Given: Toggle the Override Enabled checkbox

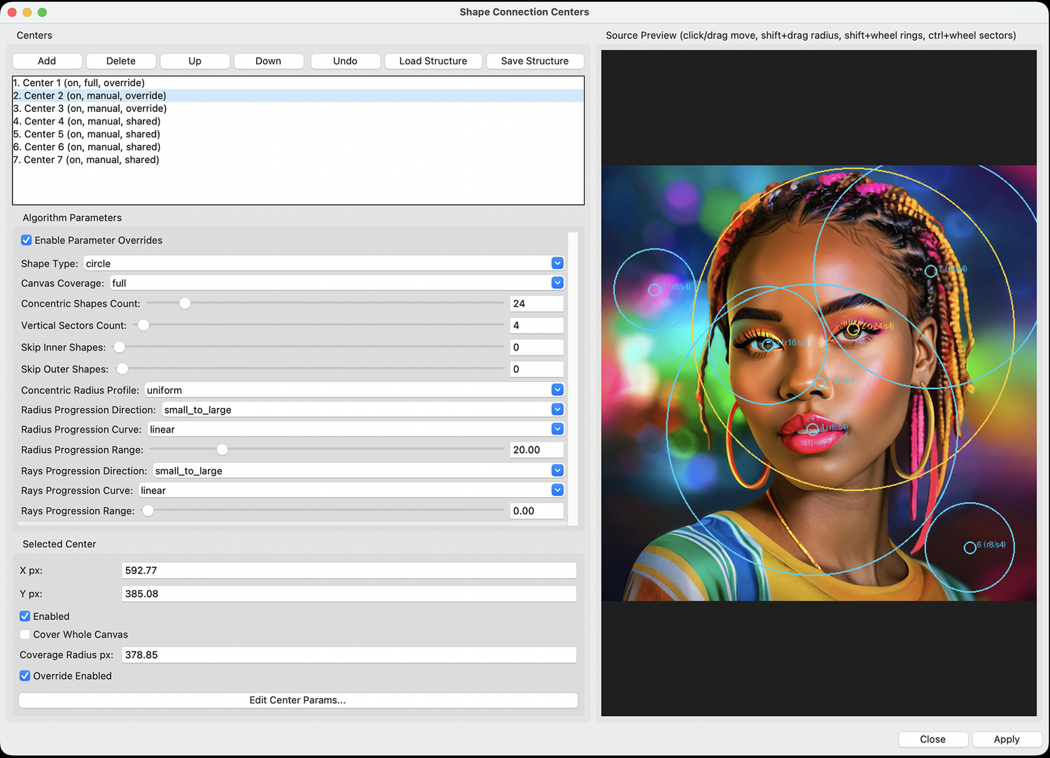Looking at the screenshot, I should click(25, 675).
